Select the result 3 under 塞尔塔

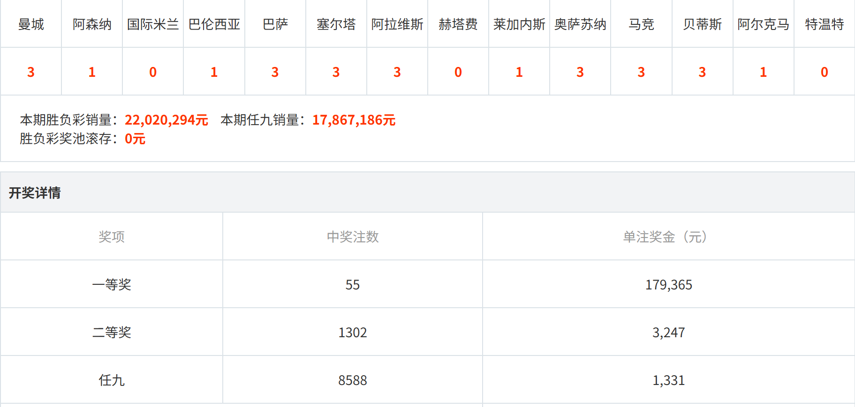click(336, 72)
